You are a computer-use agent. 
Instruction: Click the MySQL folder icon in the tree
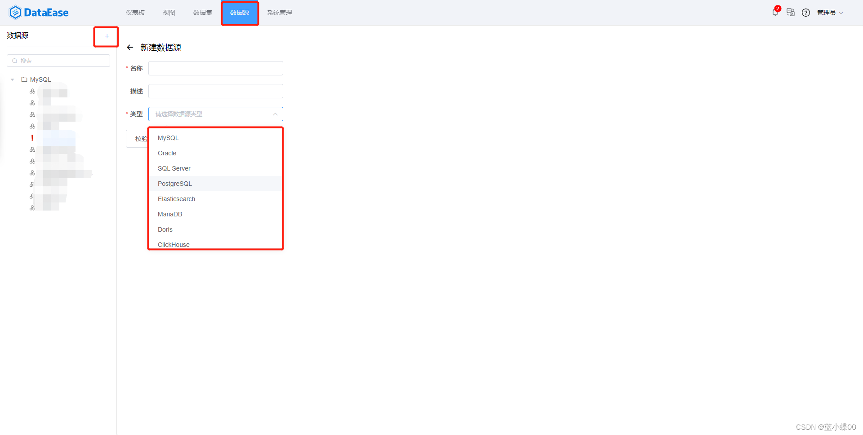pos(25,79)
